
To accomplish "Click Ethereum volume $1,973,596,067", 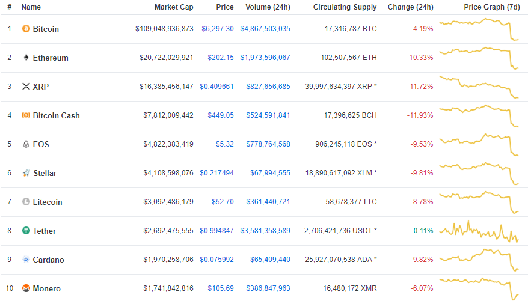I will [265, 58].
